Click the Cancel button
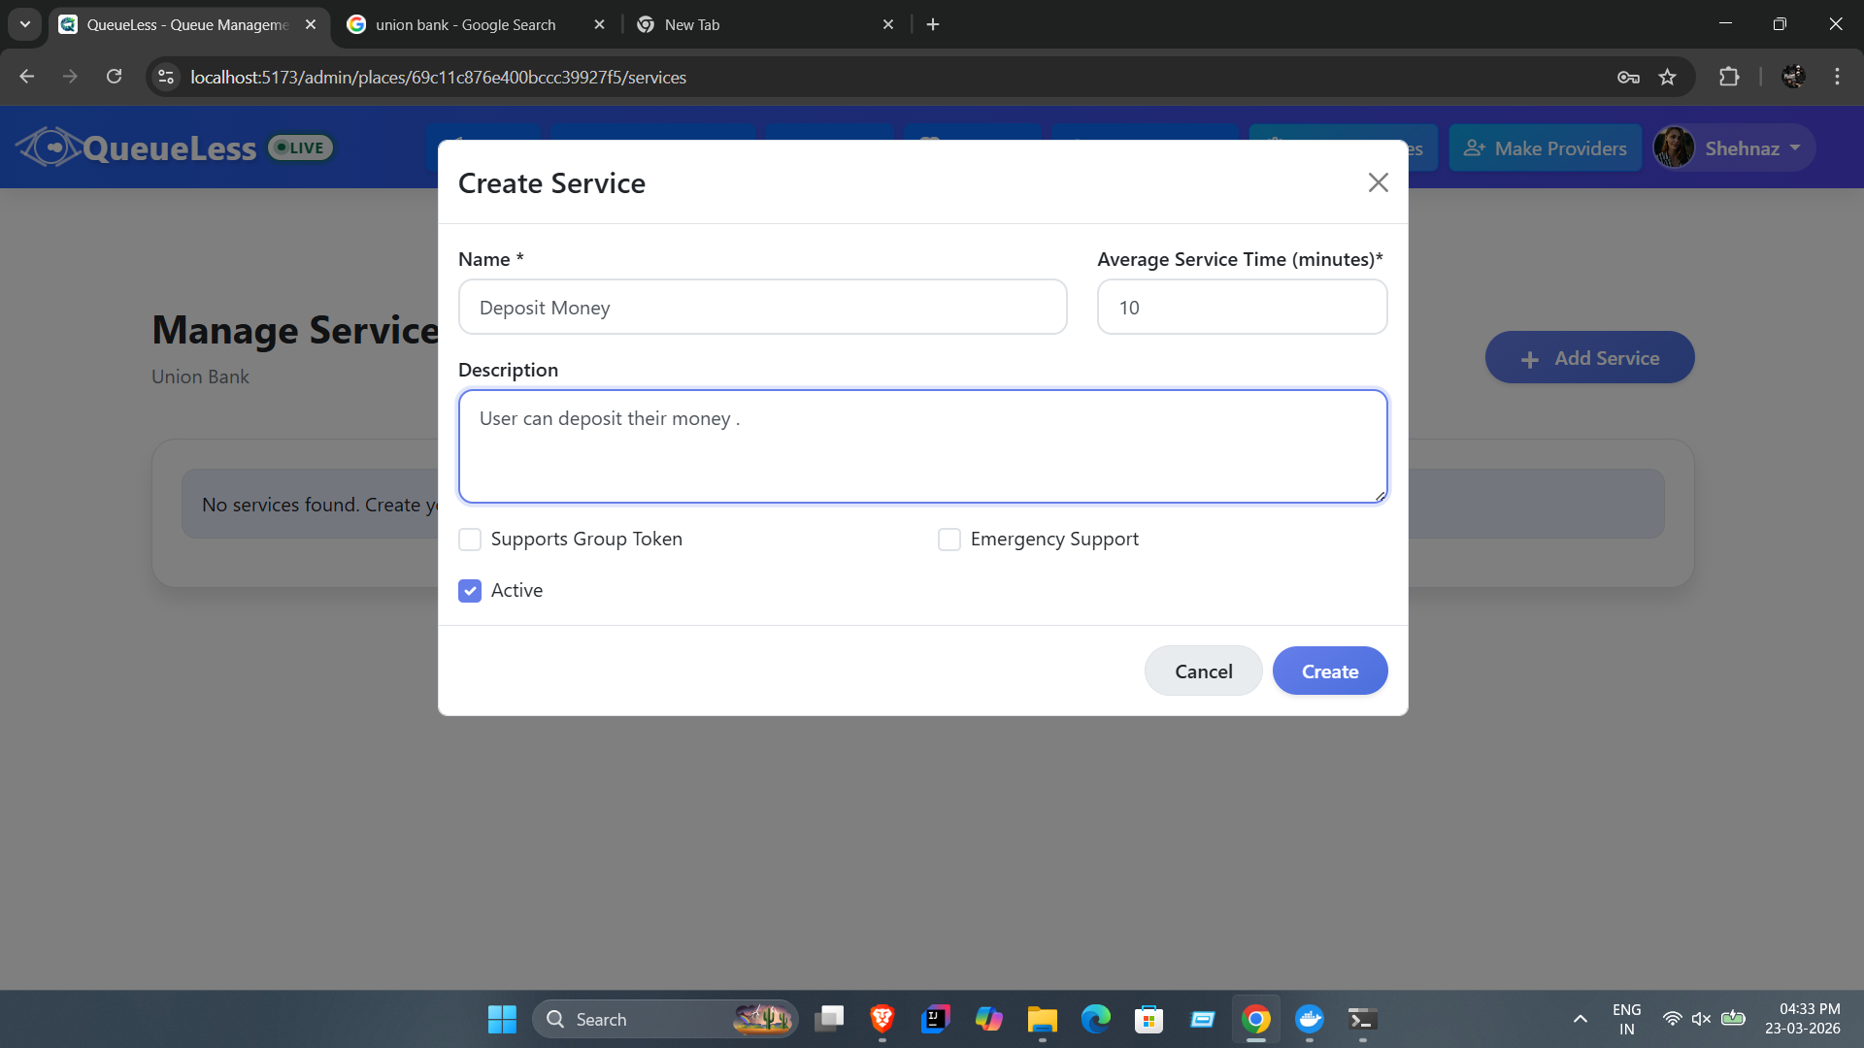Viewport: 1864px width, 1048px height. tap(1203, 671)
